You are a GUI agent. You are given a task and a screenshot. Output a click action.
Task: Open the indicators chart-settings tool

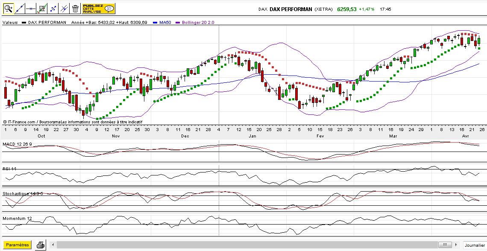coord(42,9)
